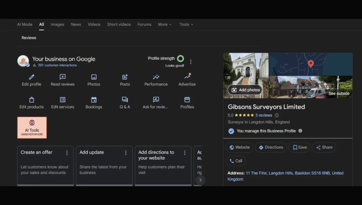Viewport: 362px width, 205px height.
Task: Switch to Short videos tab
Action: point(119,24)
